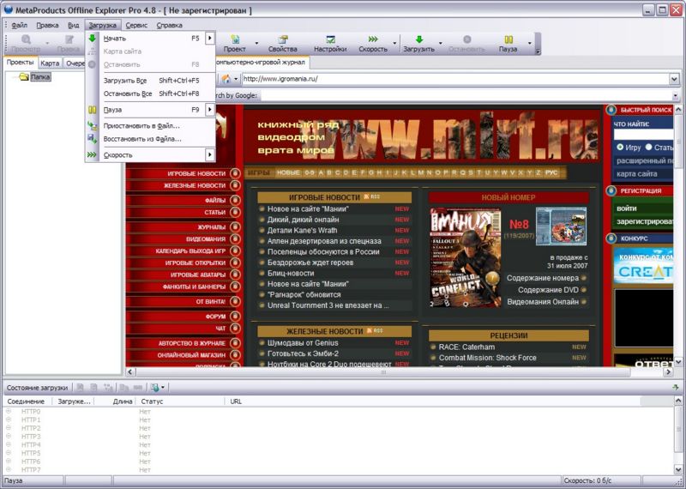Click the Статус column header in connections list
This screenshot has height=489, width=686.
tap(180, 401)
